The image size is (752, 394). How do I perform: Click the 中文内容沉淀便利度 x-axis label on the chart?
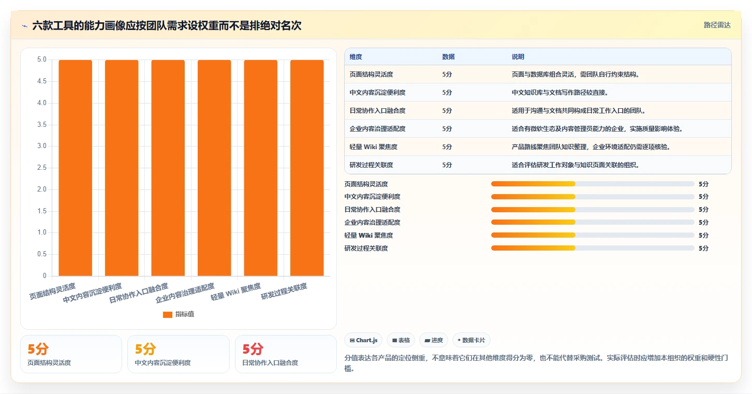tap(93, 293)
